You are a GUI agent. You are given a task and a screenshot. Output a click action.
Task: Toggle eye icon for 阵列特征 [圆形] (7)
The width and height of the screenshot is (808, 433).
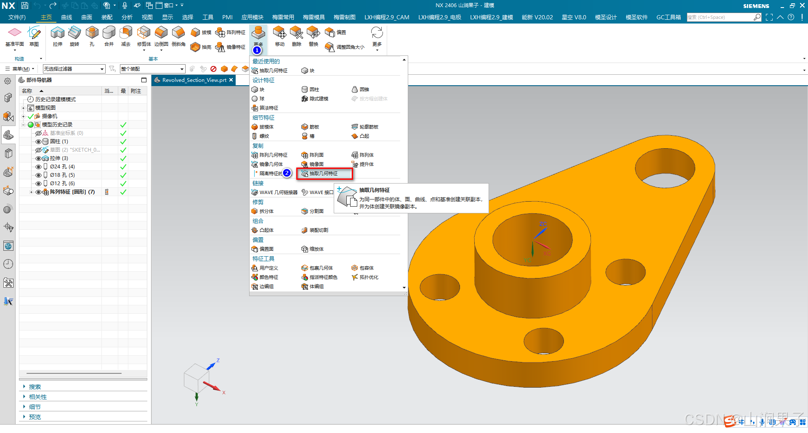tap(38, 192)
